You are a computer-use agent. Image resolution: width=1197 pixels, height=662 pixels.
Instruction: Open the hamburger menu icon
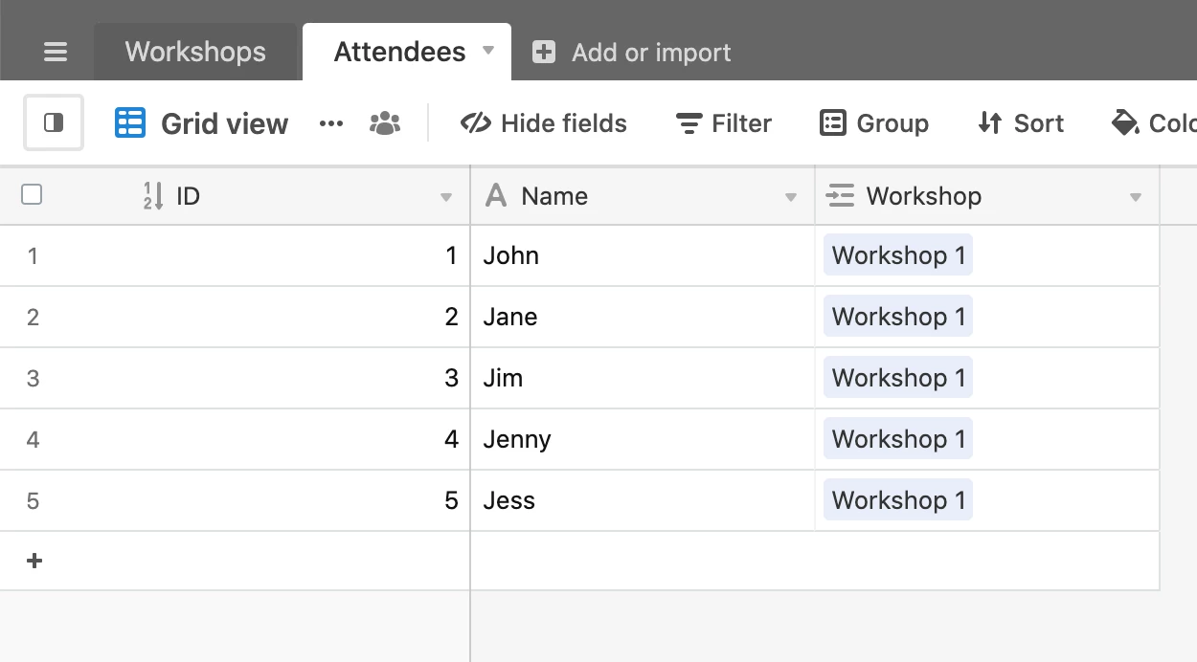pyautogui.click(x=56, y=52)
